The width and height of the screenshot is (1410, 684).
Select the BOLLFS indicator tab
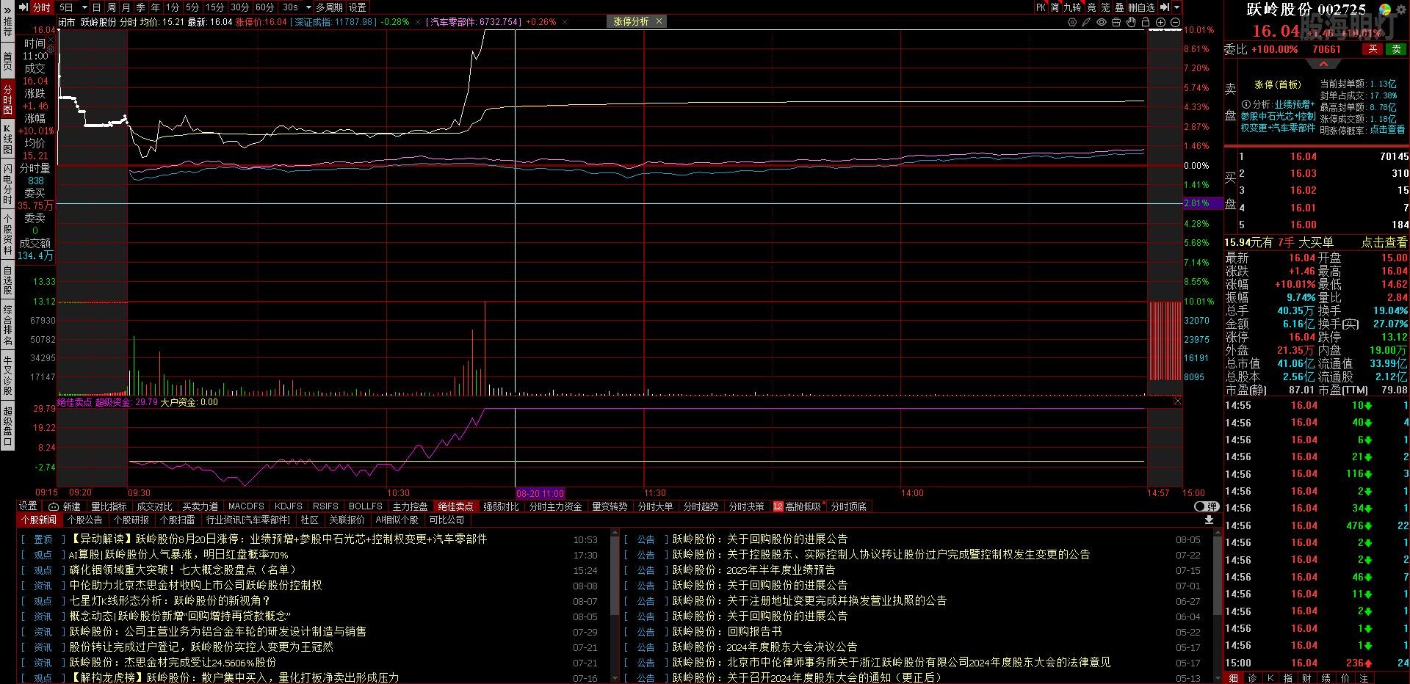(x=365, y=506)
